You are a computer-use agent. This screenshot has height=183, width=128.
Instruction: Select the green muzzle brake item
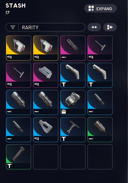100,130
